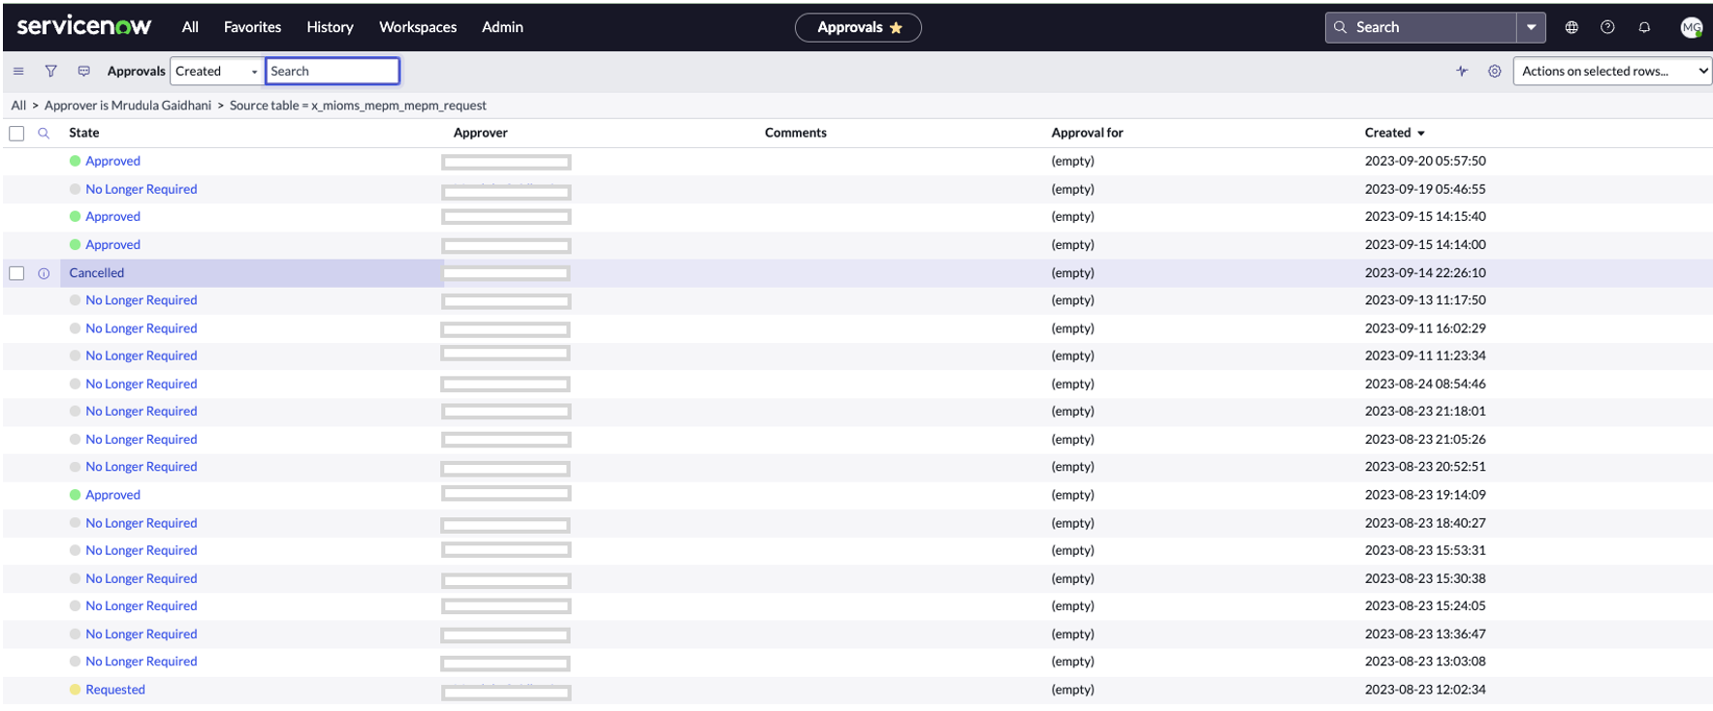The image size is (1713, 711).
Task: Expand Actions on selected rows dropdown
Action: pos(1612,71)
